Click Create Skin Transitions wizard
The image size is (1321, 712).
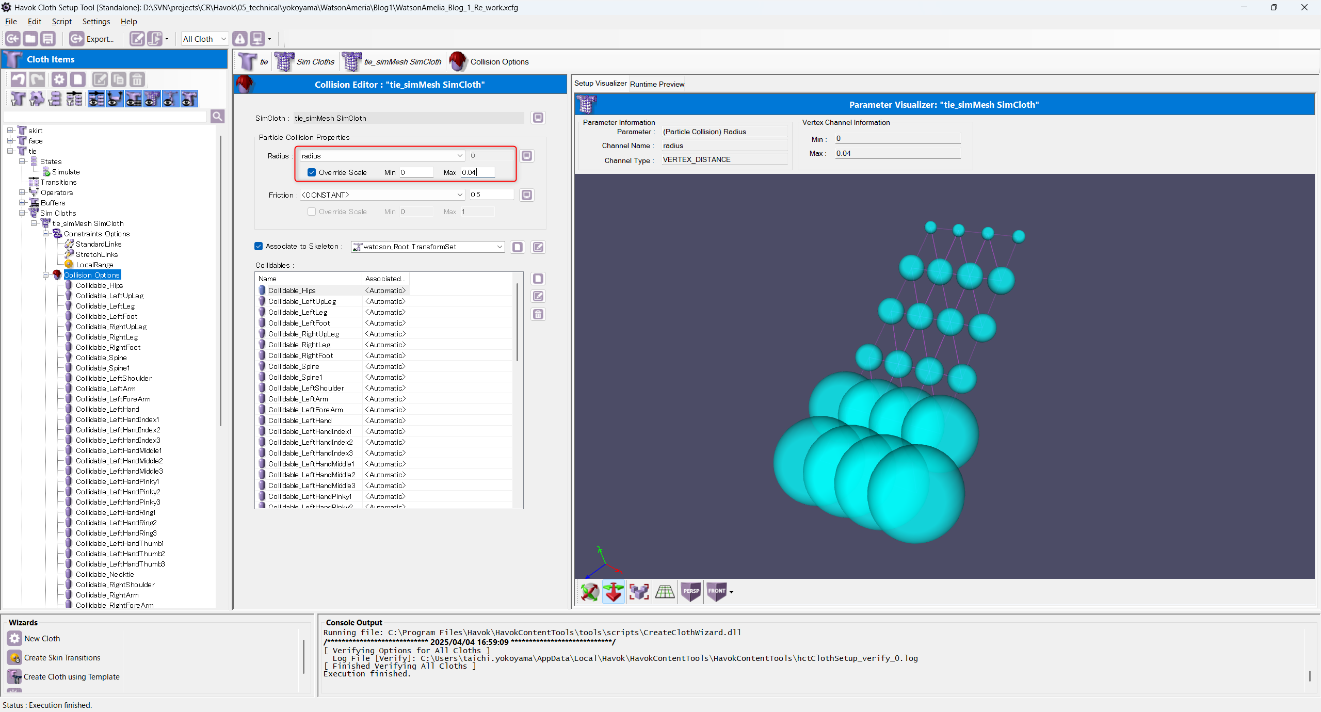tap(54, 658)
